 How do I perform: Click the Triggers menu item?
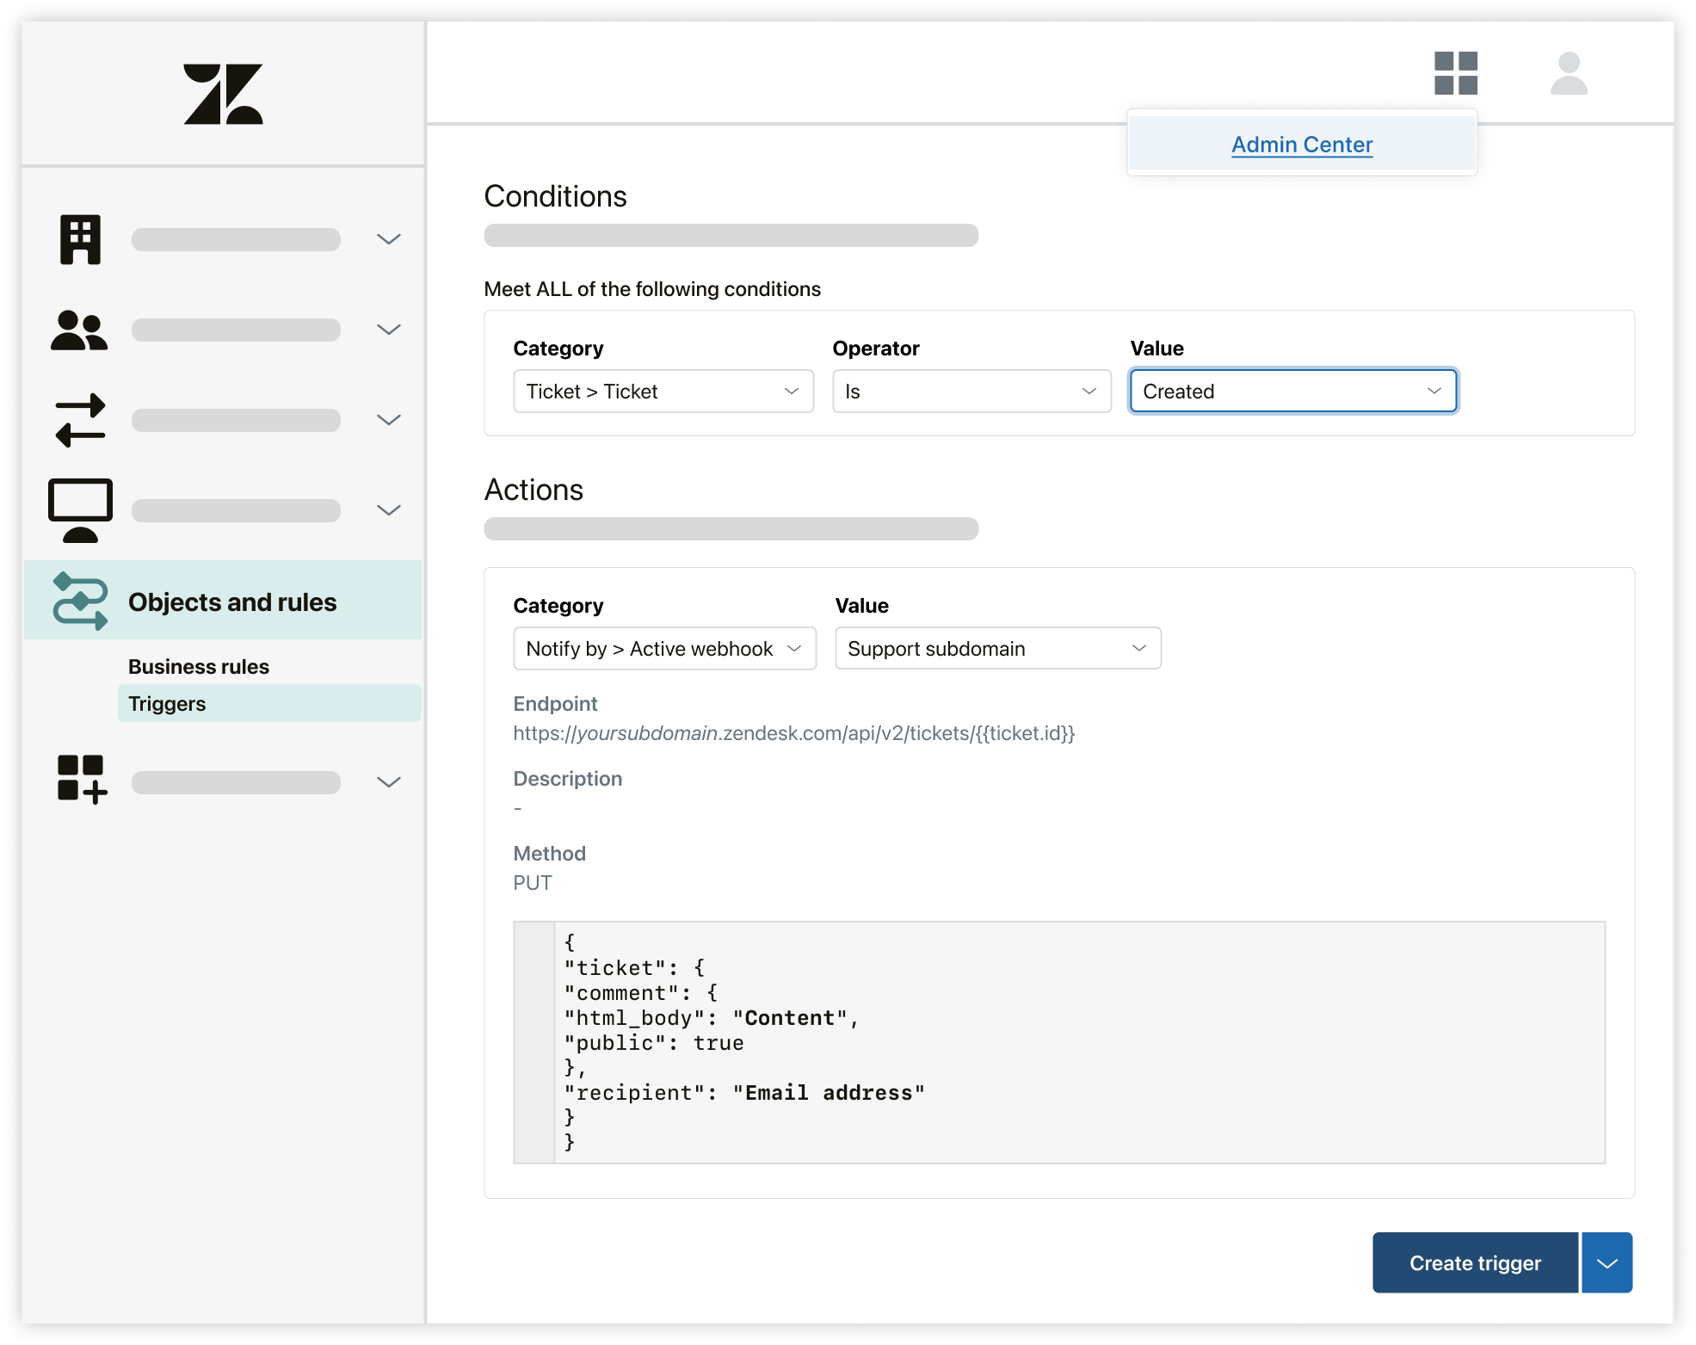(x=167, y=703)
